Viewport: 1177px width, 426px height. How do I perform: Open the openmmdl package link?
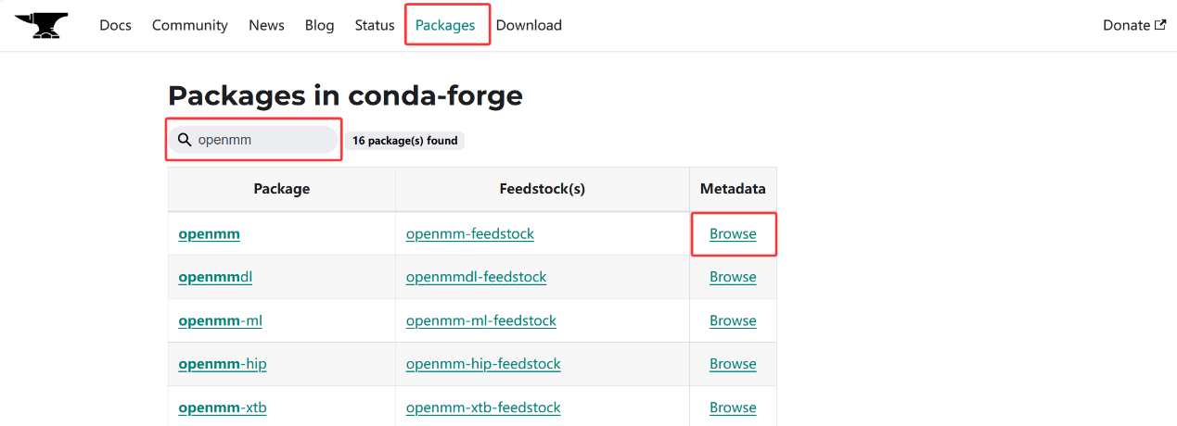click(215, 277)
